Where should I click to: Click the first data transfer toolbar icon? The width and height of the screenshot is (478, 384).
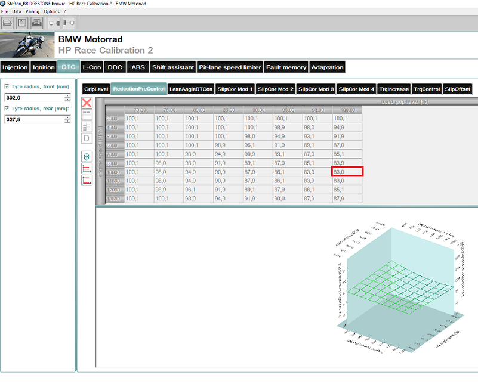click(x=54, y=23)
